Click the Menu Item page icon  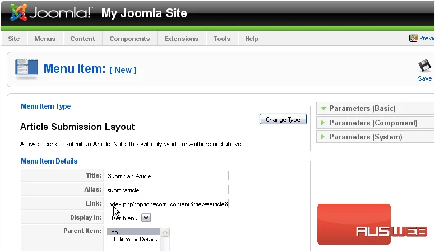(x=26, y=68)
